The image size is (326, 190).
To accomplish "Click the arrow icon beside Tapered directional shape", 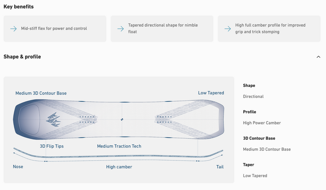I will click(x=120, y=29).
